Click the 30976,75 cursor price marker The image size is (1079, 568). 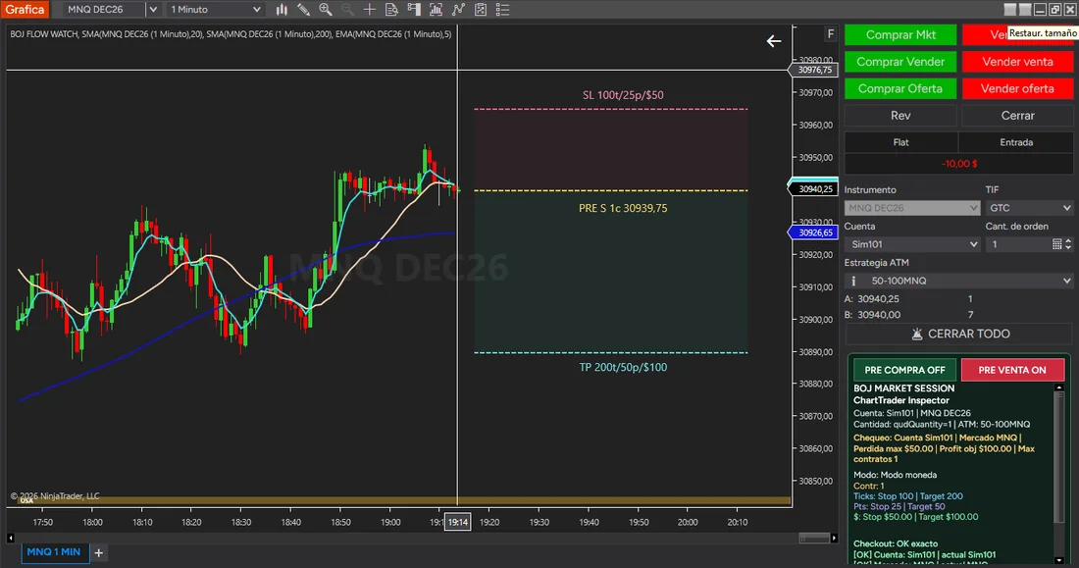click(813, 70)
